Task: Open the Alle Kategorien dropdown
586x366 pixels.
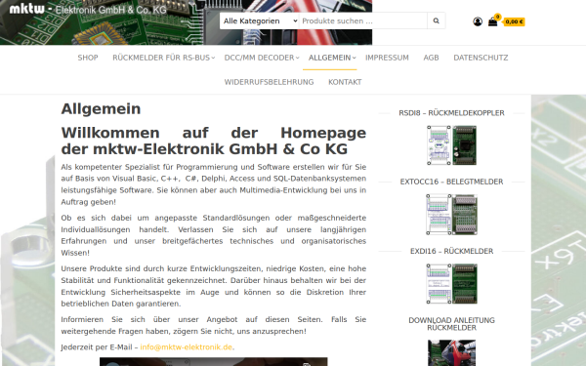Action: coord(260,20)
